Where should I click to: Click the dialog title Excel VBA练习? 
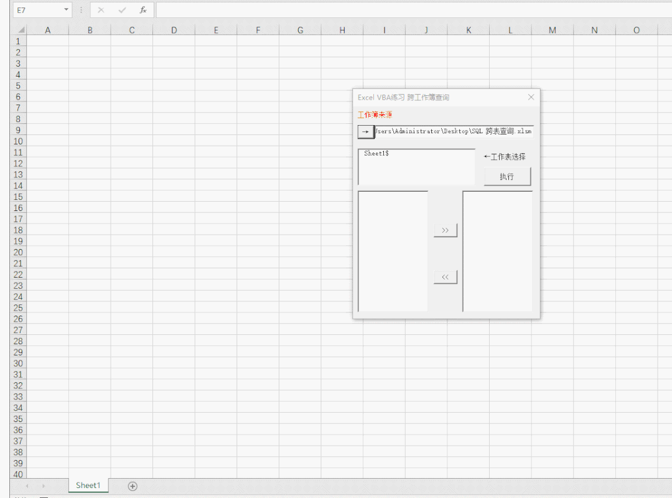403,97
